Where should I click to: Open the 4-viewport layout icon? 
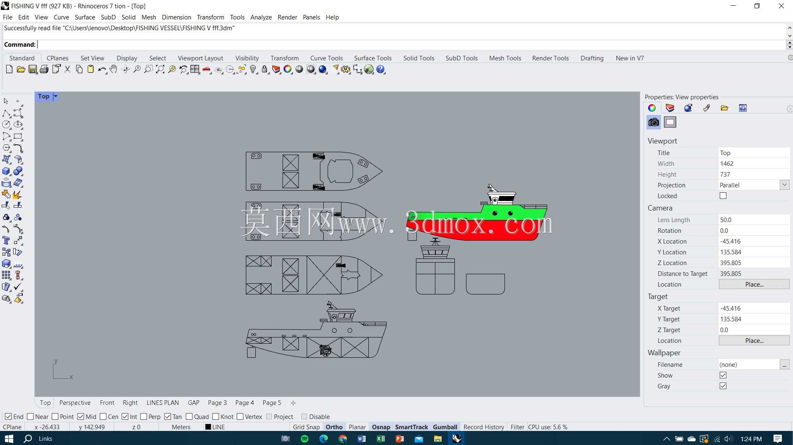pyautogui.click(x=195, y=69)
